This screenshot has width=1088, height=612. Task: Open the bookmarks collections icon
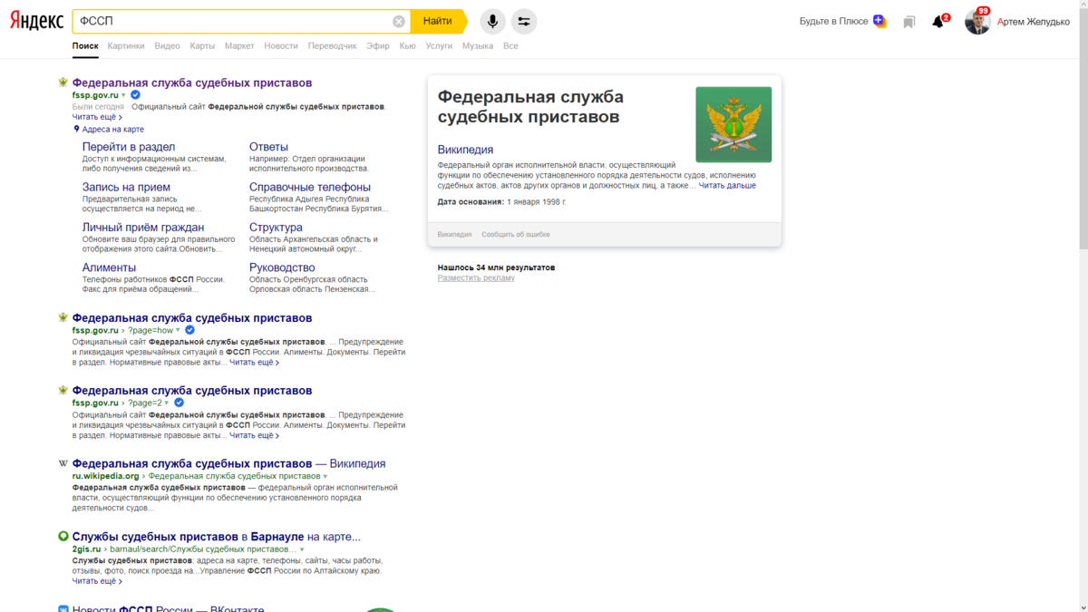point(909,22)
